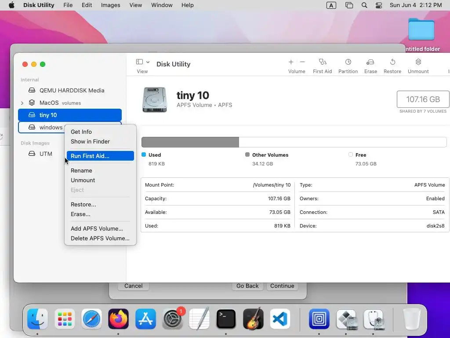
Task: Open the Help menu
Action: [187, 5]
